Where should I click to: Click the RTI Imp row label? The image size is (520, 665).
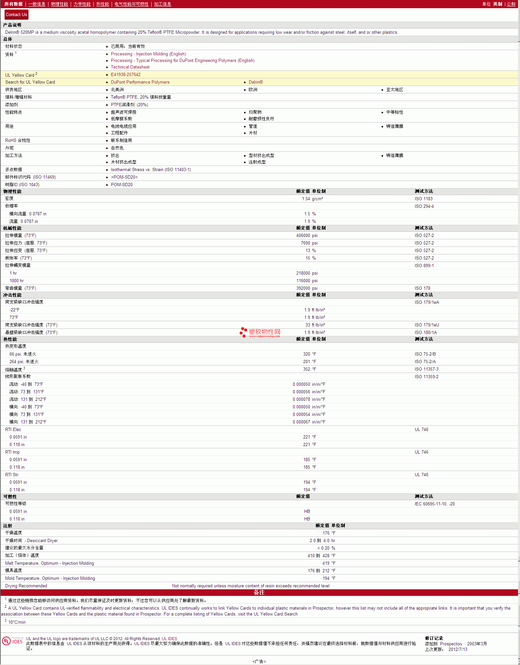(12, 452)
